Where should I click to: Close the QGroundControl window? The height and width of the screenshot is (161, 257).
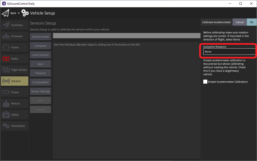(251, 4)
